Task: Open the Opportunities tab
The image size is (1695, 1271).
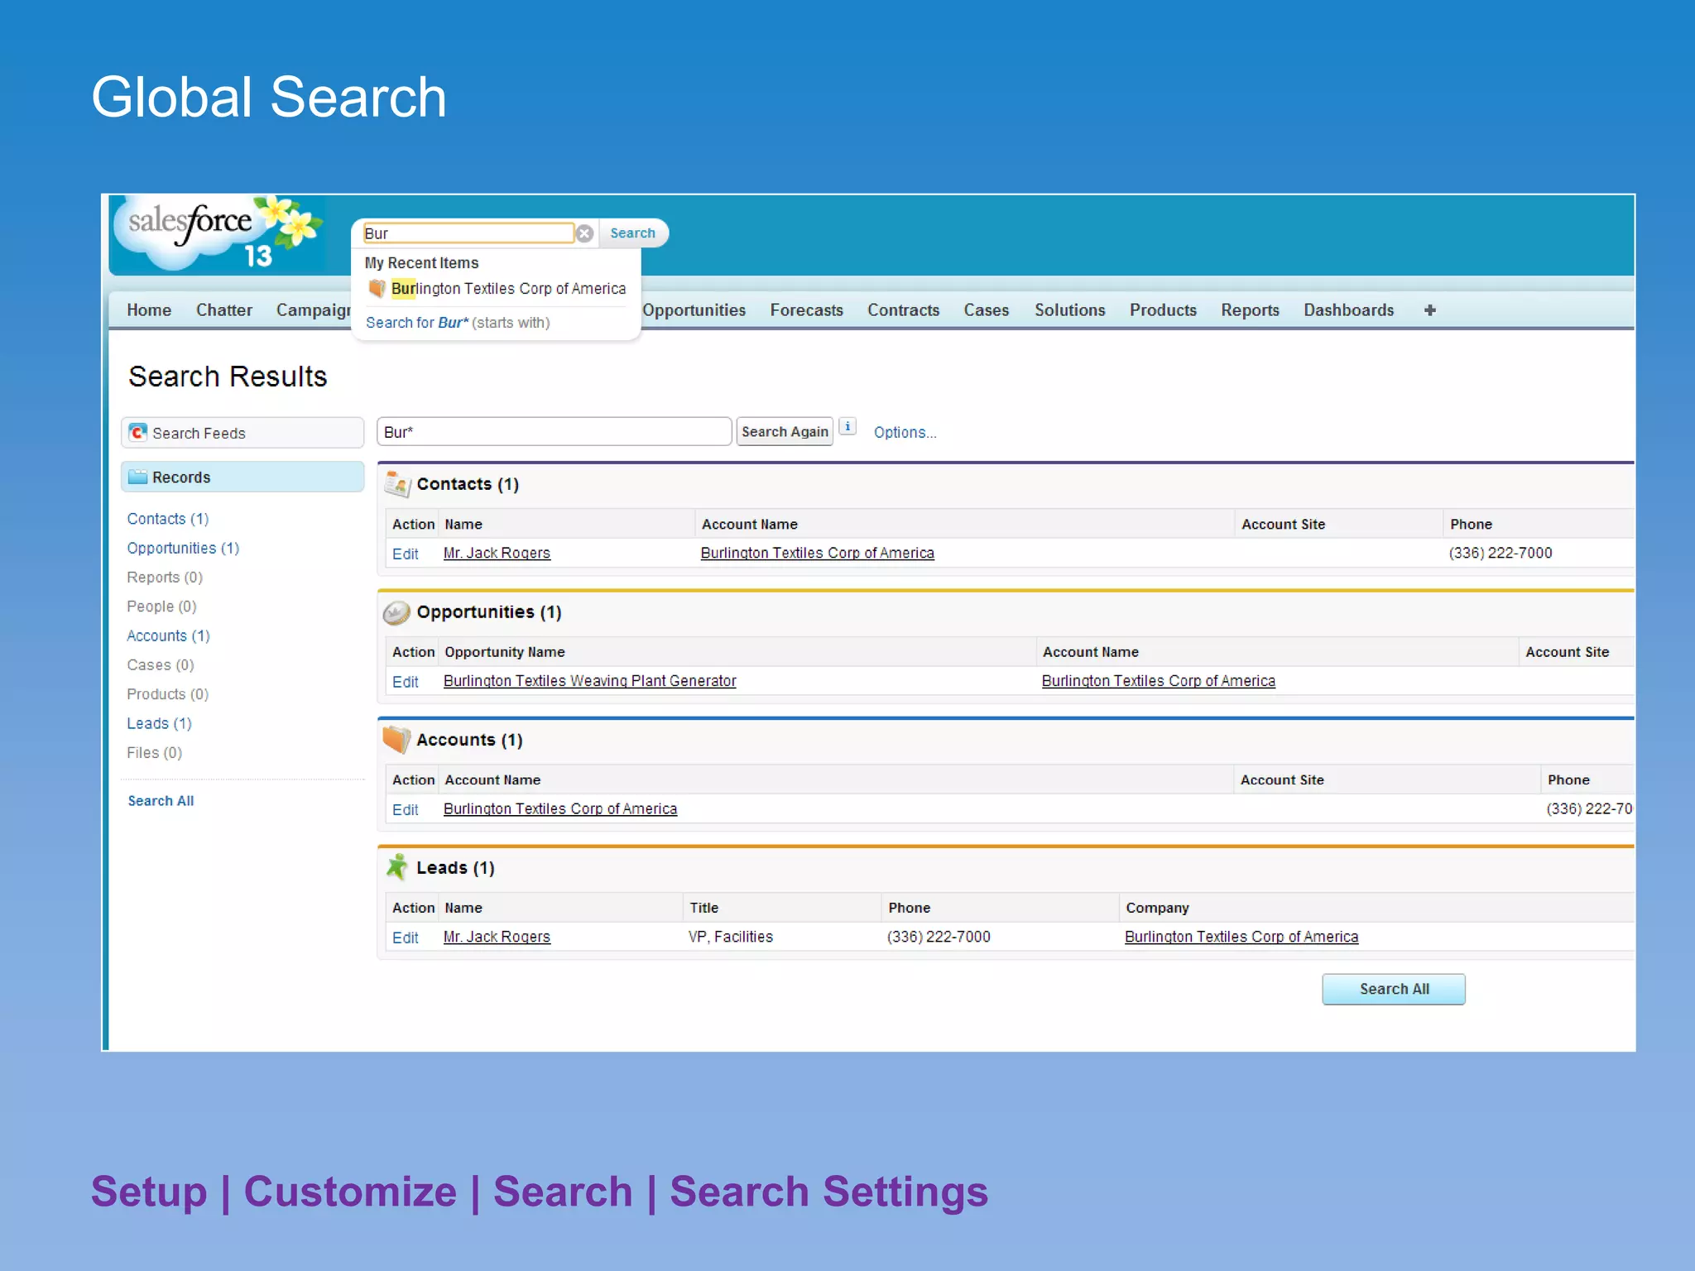Action: click(x=694, y=310)
